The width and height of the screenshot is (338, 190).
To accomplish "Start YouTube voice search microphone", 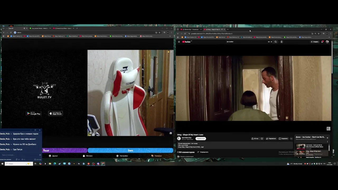I will [x=281, y=42].
